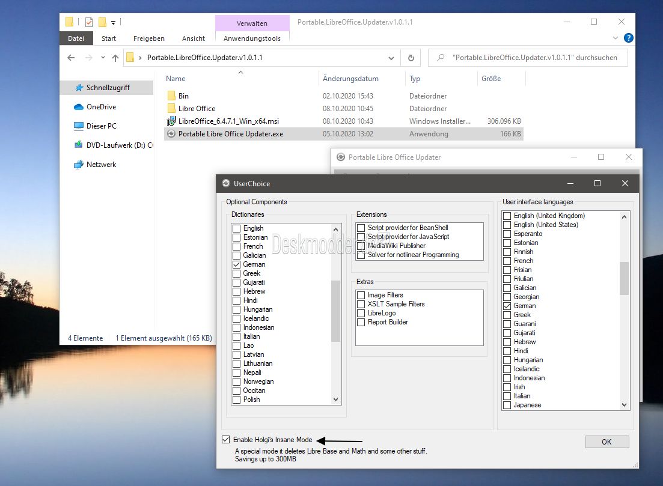Viewport: 663px width, 486px height.
Task: Click the folder icon in the address bar
Action: [130, 58]
